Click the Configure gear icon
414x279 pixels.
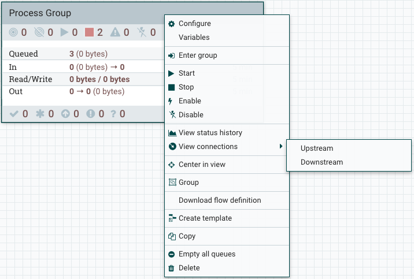click(171, 24)
